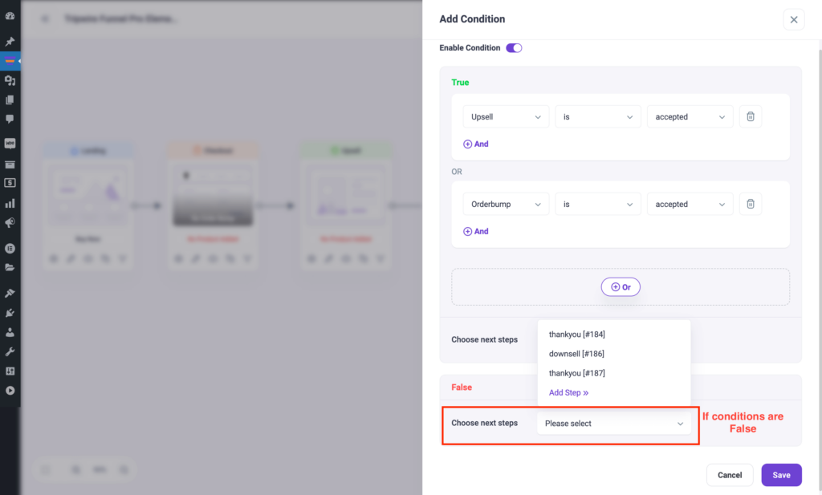
Task: Click the back arrow next to the funnel title
Action: 44,18
